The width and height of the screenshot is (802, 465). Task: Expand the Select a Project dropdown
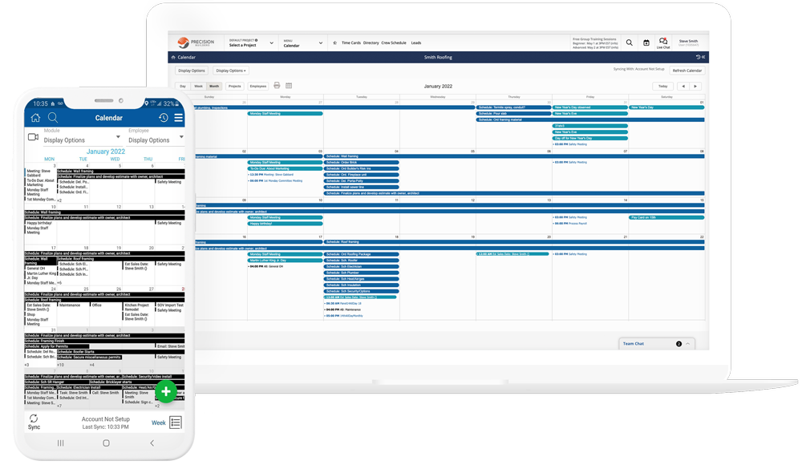[x=250, y=43]
